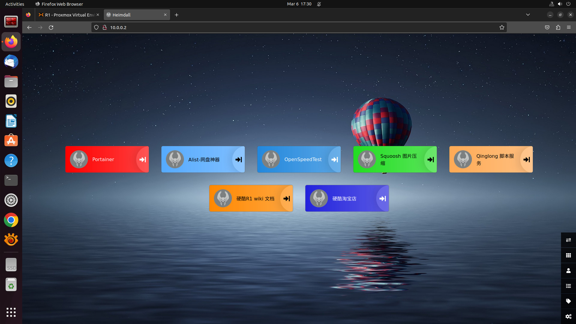Click the OpenSpeedTest app logo
The width and height of the screenshot is (576, 324).
point(271,159)
